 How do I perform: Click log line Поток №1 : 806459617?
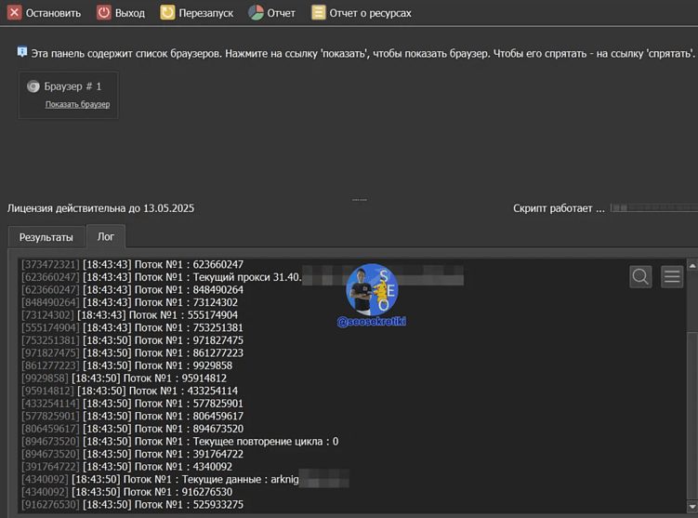click(132, 417)
